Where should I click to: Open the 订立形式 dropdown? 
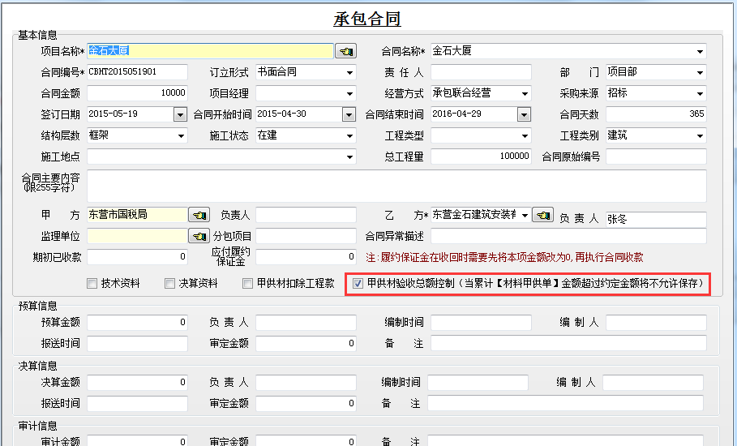349,73
